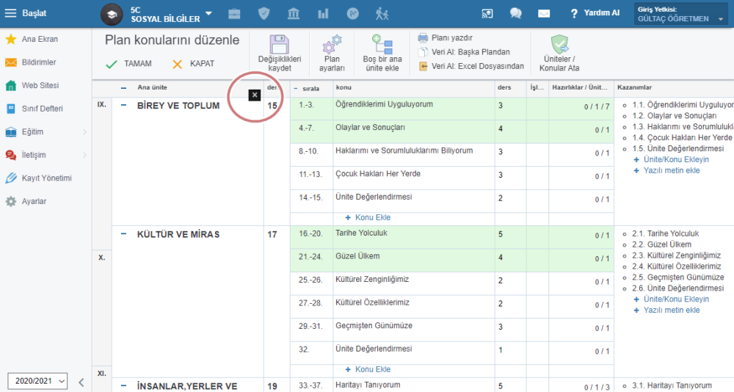Open the mail envelope icon
The image size is (734, 392).
point(544,13)
